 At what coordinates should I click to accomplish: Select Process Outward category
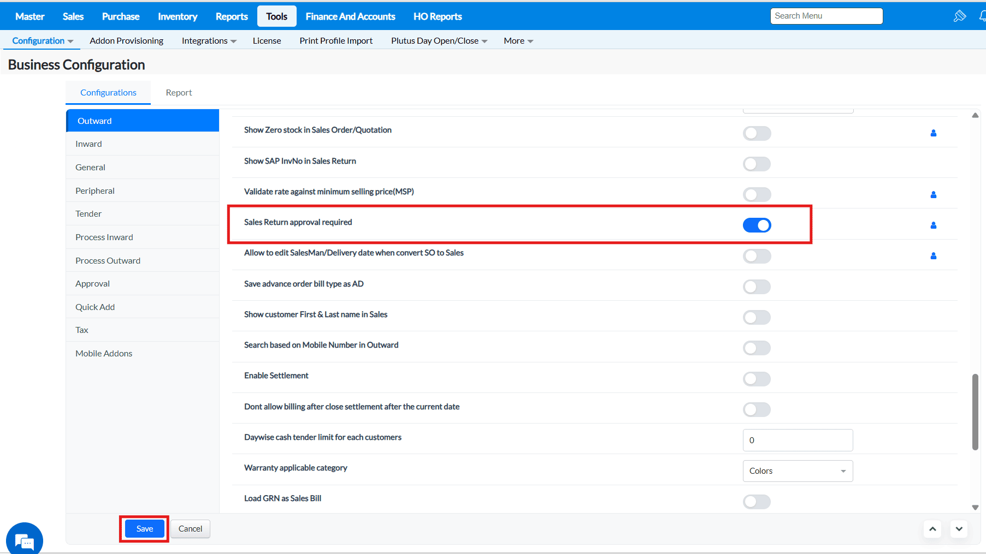143,261
